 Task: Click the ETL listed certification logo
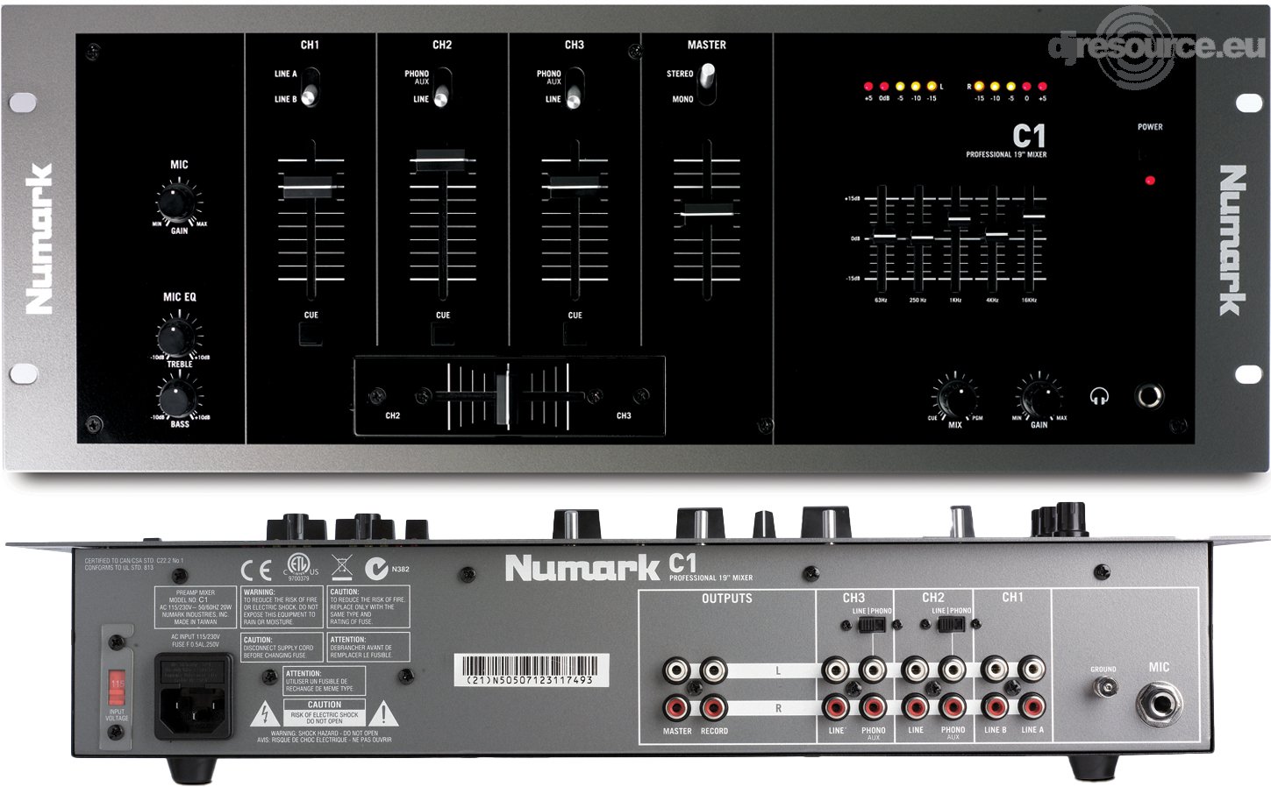pos(300,567)
